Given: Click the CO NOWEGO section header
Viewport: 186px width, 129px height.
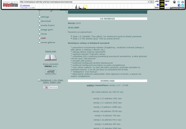Looking at the screenshot, I should pyautogui.click(x=107, y=19).
